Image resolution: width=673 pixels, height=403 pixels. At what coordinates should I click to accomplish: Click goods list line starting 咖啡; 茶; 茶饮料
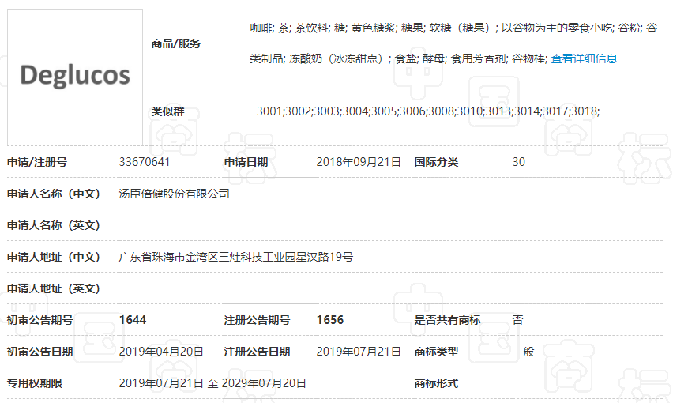453,28
